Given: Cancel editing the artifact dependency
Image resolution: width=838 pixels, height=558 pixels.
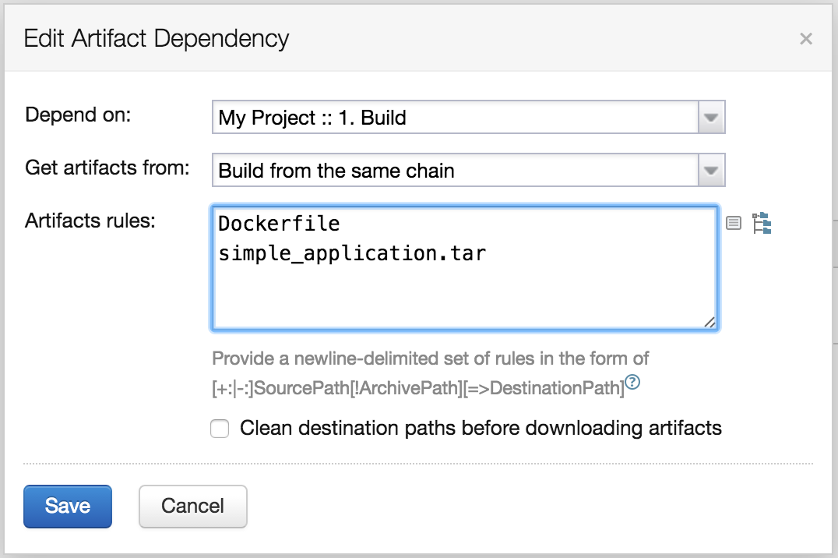Looking at the screenshot, I should [193, 506].
